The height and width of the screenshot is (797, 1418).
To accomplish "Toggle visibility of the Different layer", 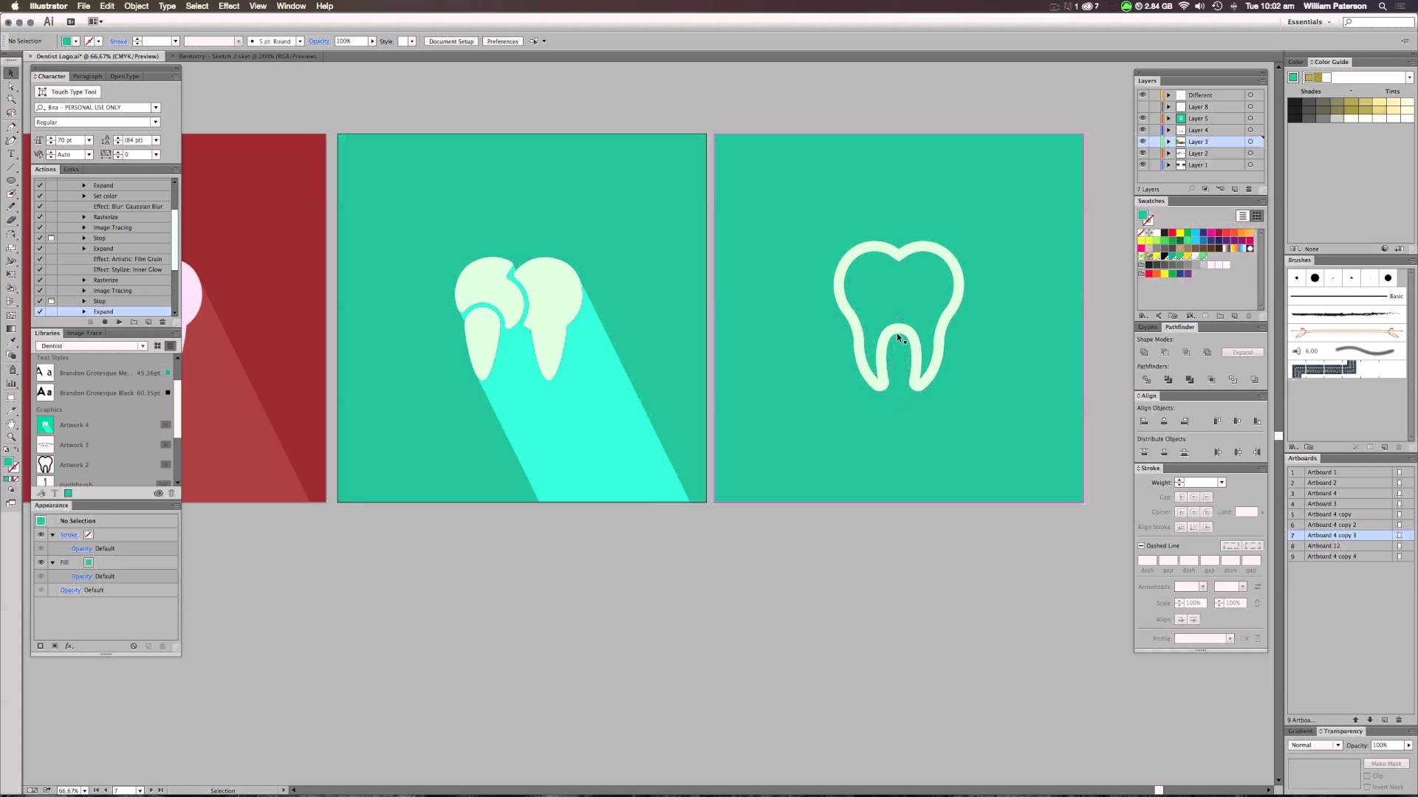I will 1143,94.
